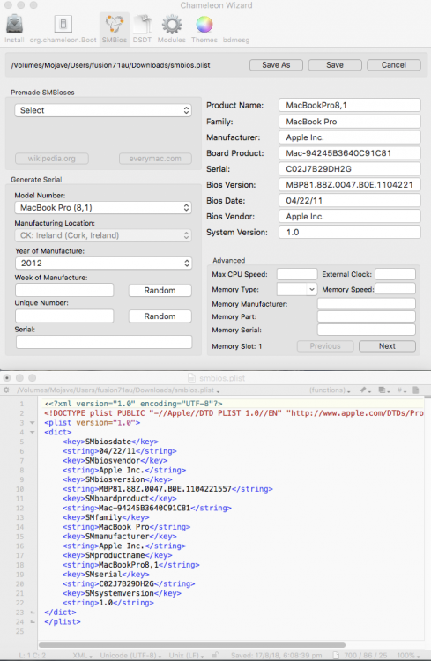Image resolution: width=431 pixels, height=661 pixels.
Task: Collapse the plist fold arrow on line 3
Action: pos(33,422)
